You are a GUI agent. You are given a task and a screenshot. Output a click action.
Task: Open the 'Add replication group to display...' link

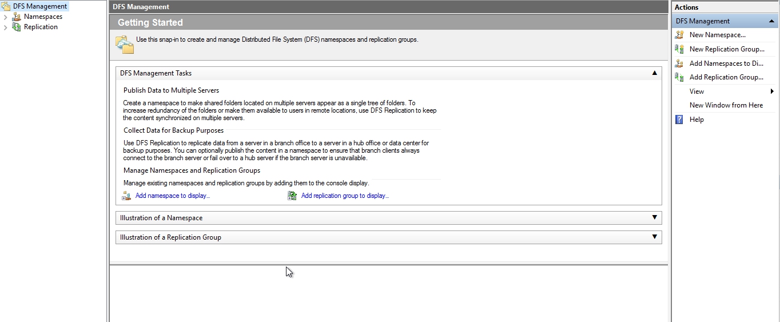coord(345,196)
